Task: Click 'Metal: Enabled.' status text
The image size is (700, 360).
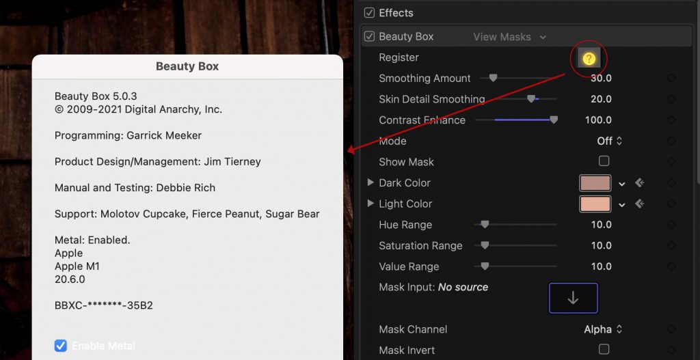Action: (92, 240)
